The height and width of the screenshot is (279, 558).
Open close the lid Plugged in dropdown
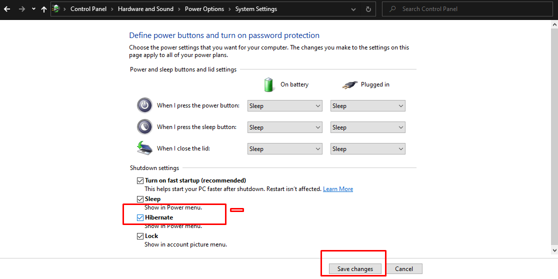(x=368, y=149)
